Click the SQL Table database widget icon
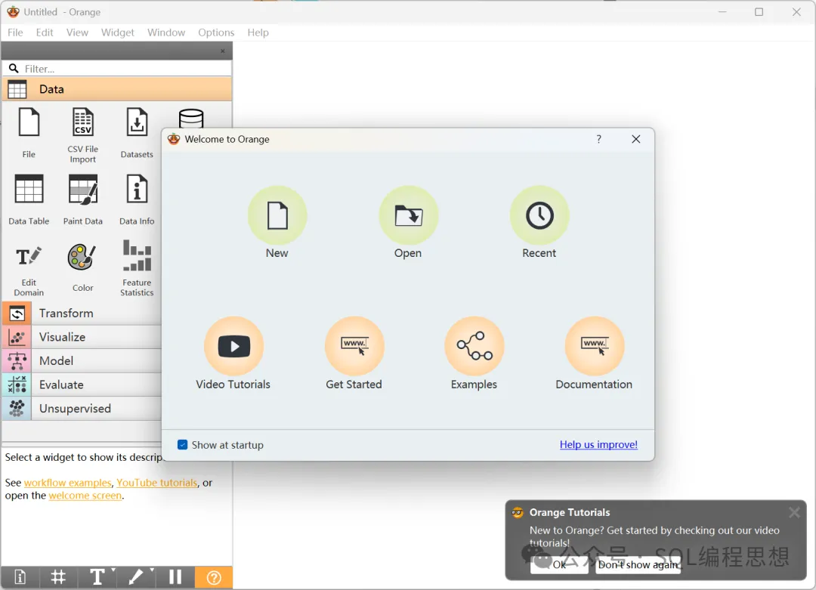816x590 pixels. click(x=191, y=119)
